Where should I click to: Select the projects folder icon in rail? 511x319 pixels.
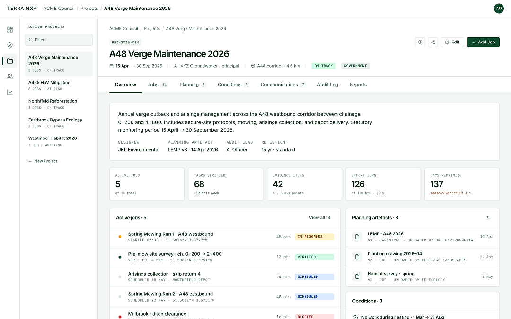pyautogui.click(x=10, y=61)
